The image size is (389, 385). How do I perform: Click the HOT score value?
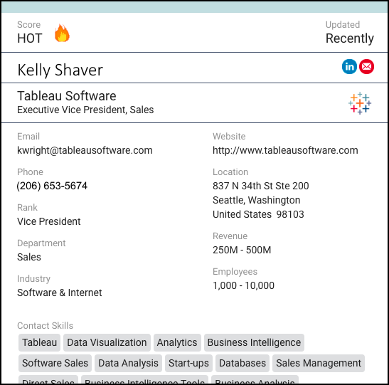point(30,38)
